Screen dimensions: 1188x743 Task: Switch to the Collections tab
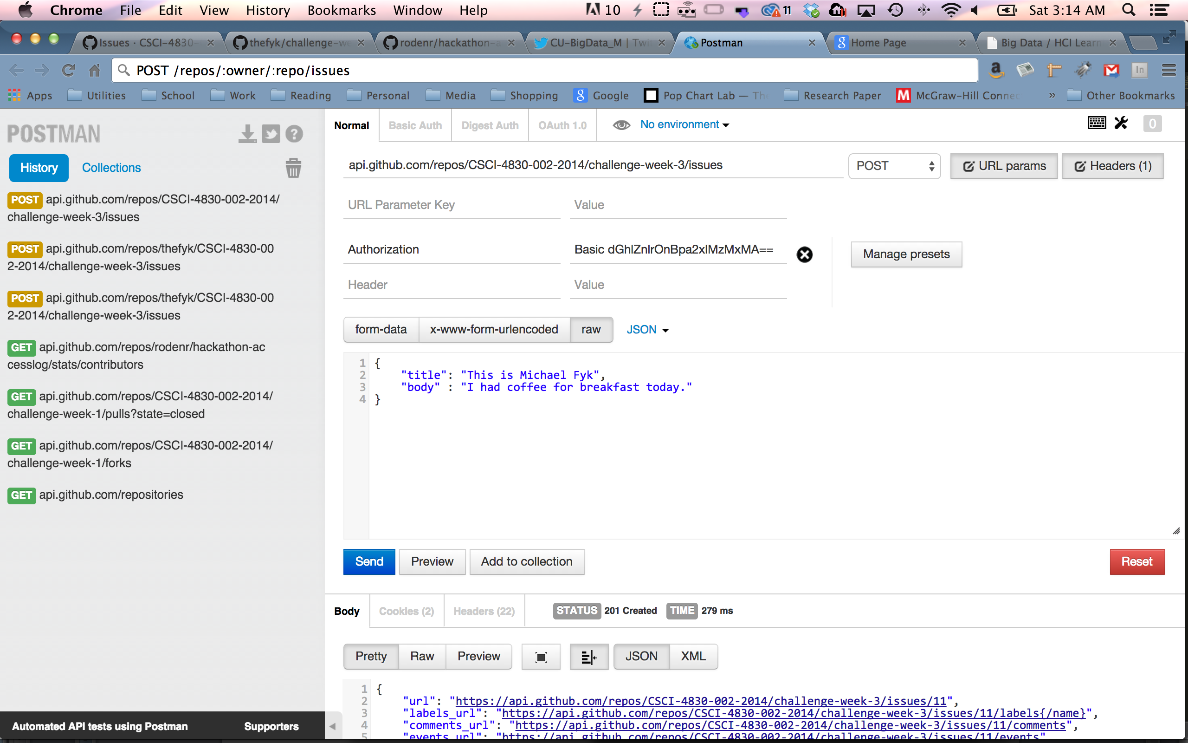pyautogui.click(x=111, y=168)
